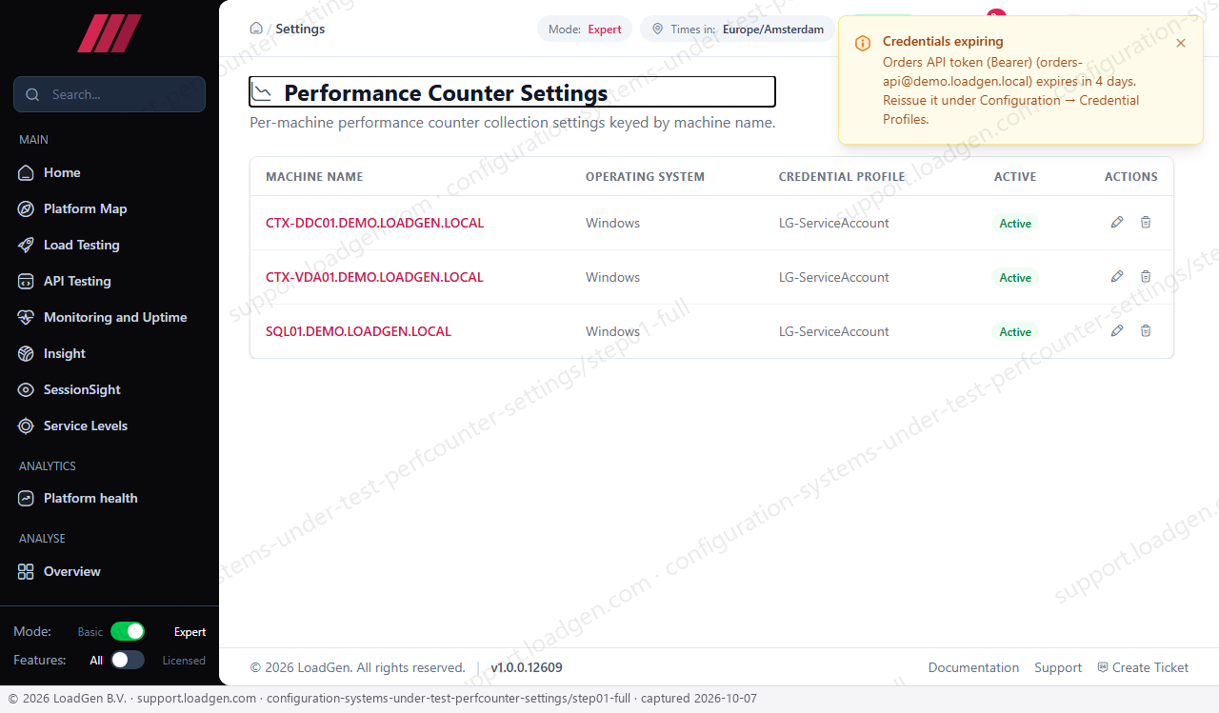This screenshot has height=713, width=1219.
Task: Focus the Search input field
Action: coord(110,94)
